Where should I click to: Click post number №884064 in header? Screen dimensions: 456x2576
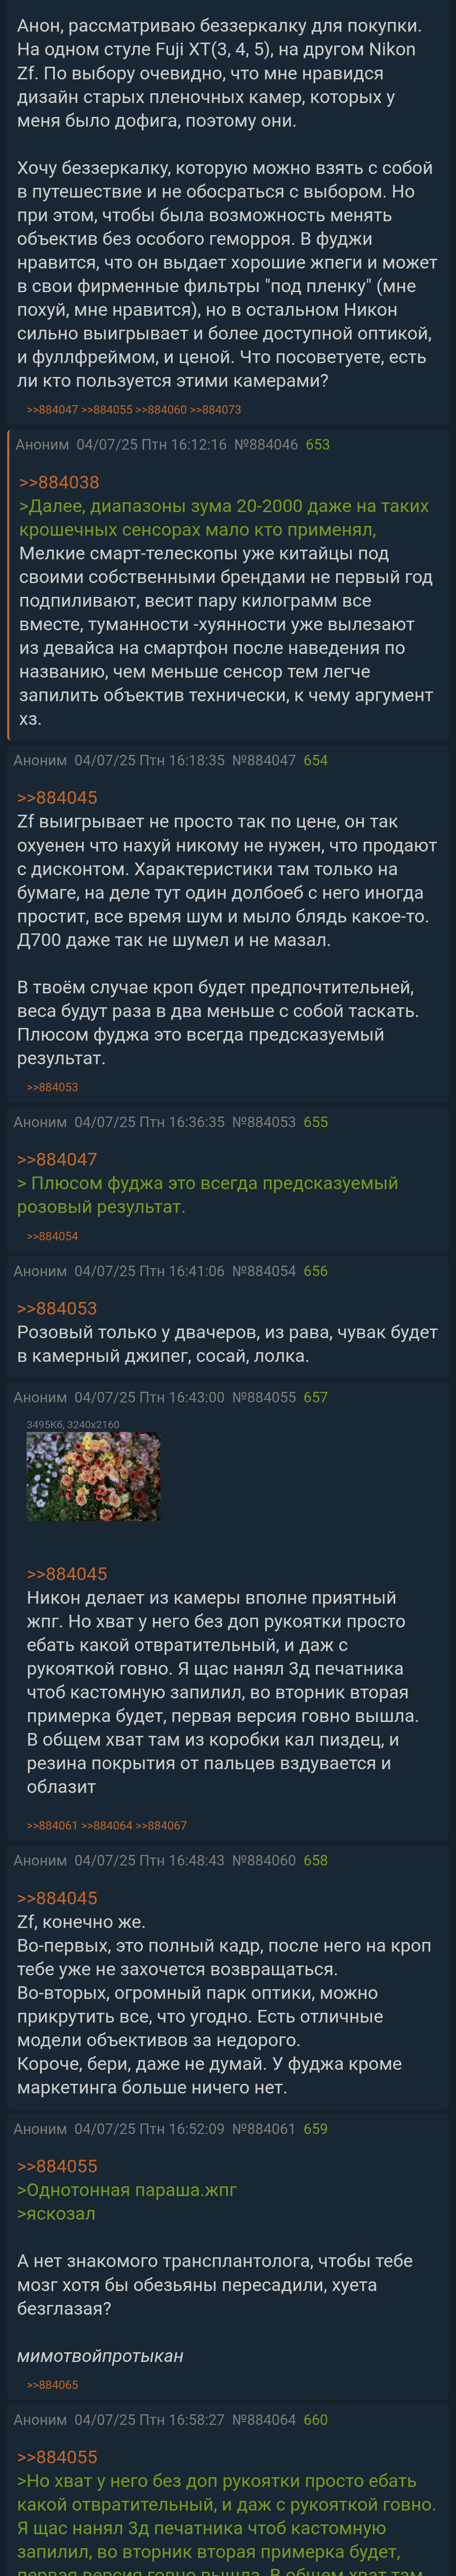[x=263, y=2420]
